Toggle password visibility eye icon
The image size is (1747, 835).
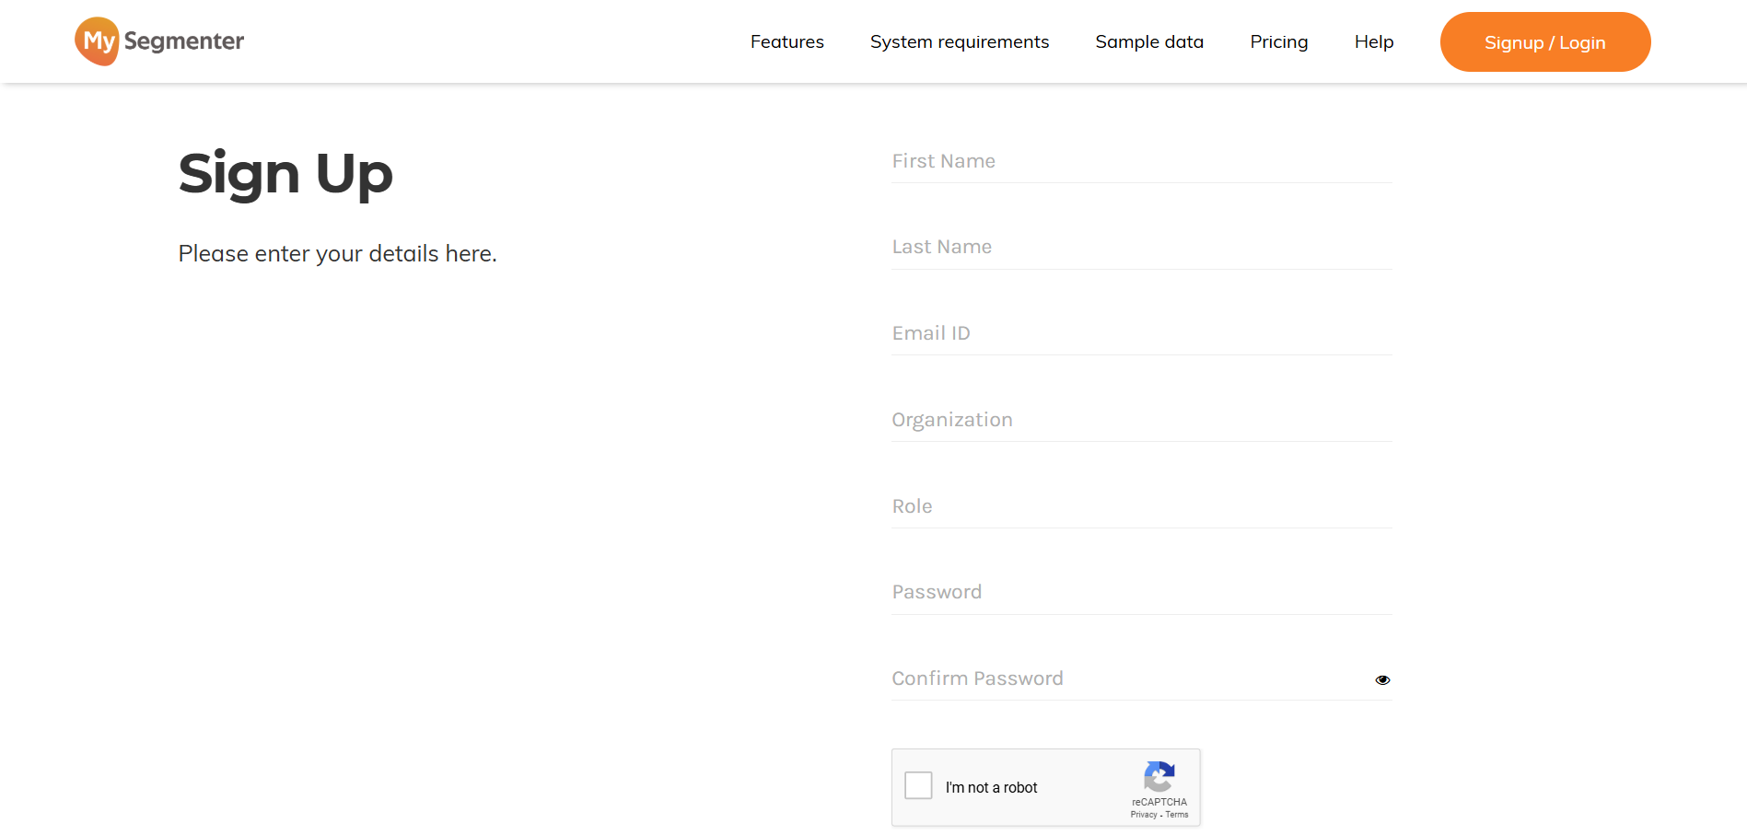pos(1382,680)
